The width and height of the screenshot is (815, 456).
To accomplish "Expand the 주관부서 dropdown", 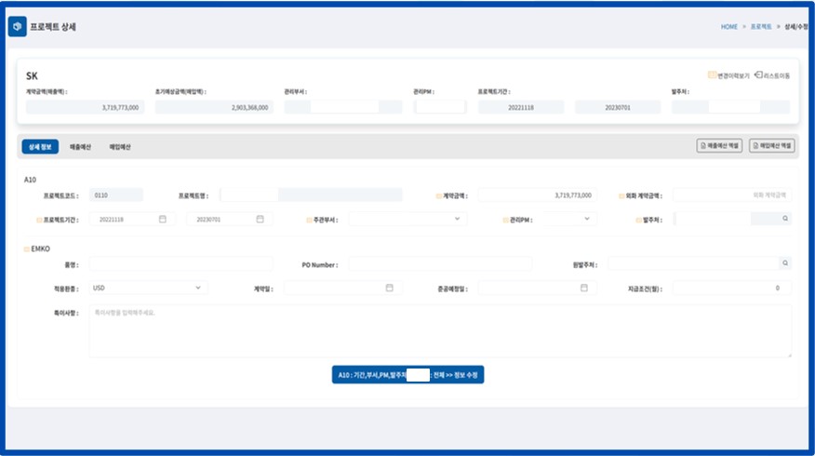I will click(457, 219).
